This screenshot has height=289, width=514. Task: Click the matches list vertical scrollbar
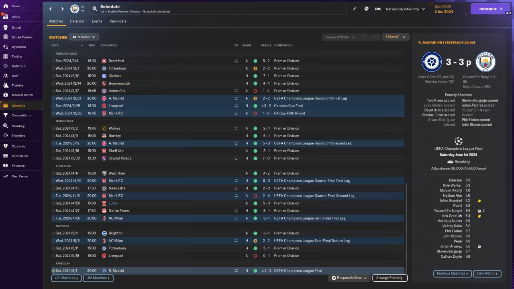click(x=406, y=228)
